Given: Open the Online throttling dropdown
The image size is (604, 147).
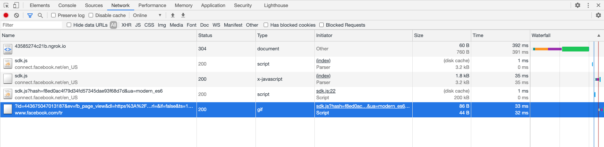Looking at the screenshot, I should tap(147, 15).
